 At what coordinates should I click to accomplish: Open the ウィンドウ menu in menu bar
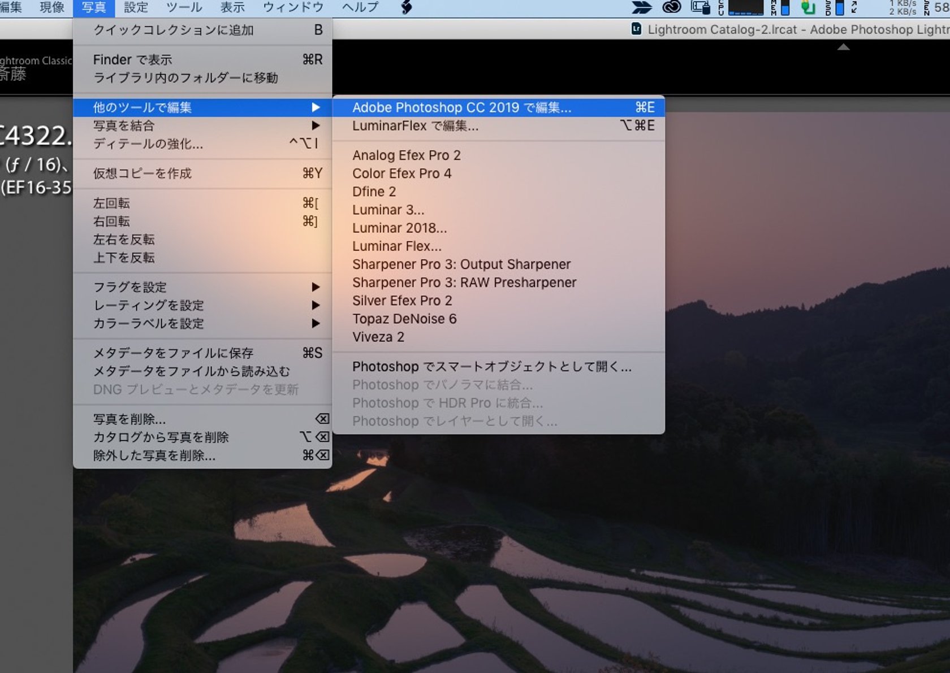[x=293, y=8]
